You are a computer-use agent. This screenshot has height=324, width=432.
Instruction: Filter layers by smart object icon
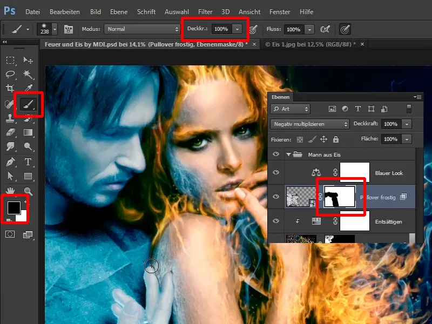click(384, 109)
